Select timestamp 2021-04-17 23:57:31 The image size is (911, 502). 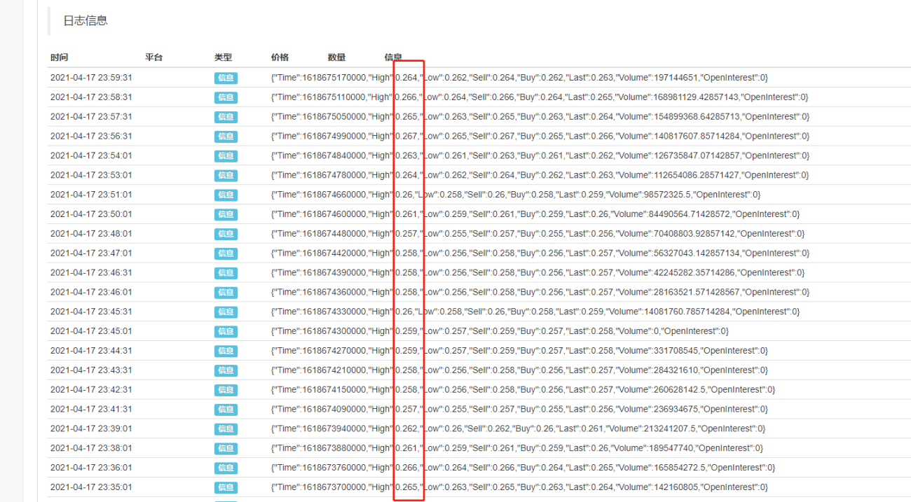click(91, 117)
